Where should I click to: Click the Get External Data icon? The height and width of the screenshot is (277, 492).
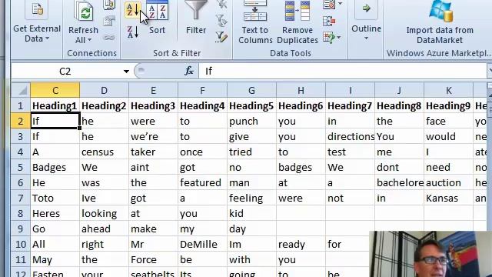tap(37, 9)
